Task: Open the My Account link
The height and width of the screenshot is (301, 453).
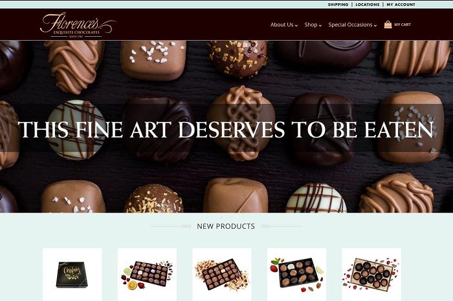Action: 401,5
